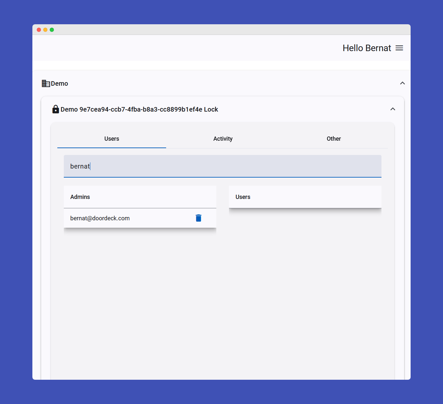Click the Hello Bernat greeting text
Screen dimensions: 443x404
pos(367,48)
